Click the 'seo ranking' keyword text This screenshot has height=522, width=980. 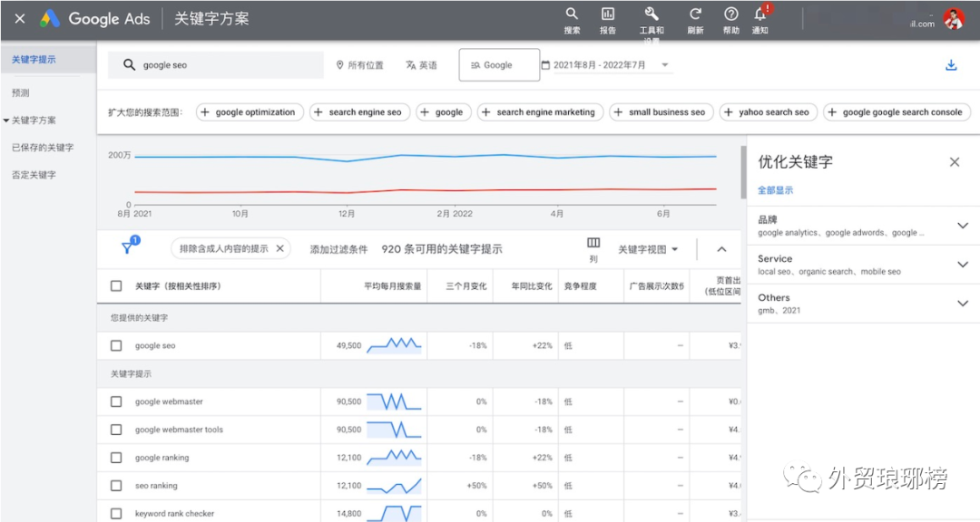coord(156,486)
